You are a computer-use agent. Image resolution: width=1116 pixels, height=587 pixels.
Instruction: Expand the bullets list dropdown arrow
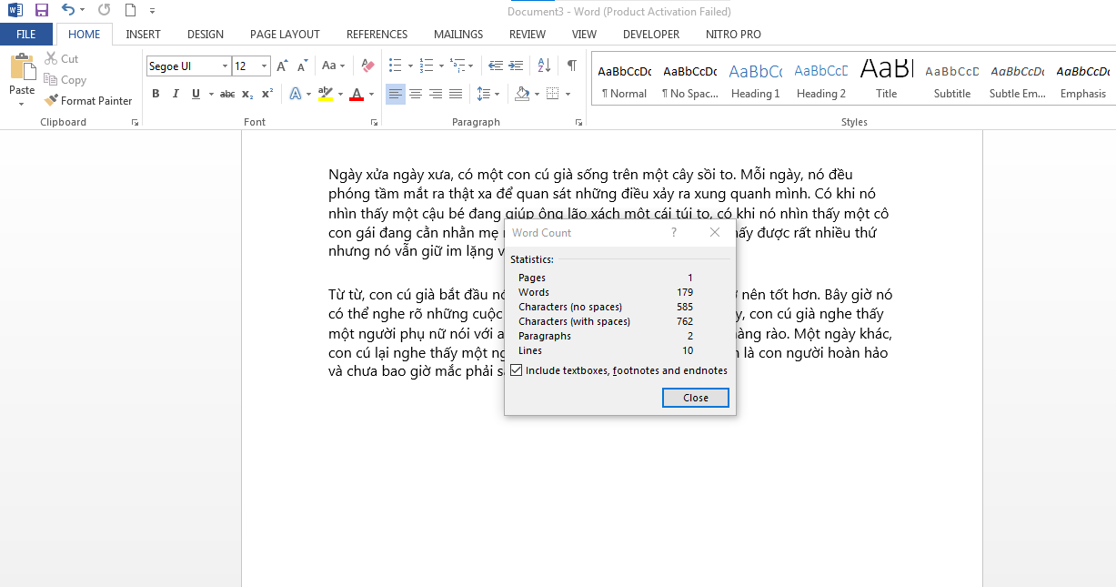[410, 66]
